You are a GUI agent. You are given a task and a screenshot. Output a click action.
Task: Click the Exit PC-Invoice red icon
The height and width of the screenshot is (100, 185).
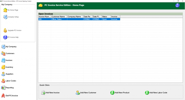point(3,95)
